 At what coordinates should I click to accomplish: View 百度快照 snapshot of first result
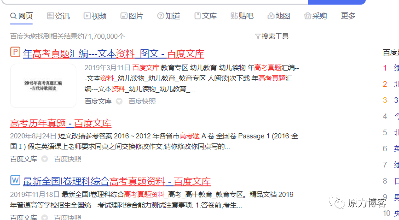coord(142,101)
